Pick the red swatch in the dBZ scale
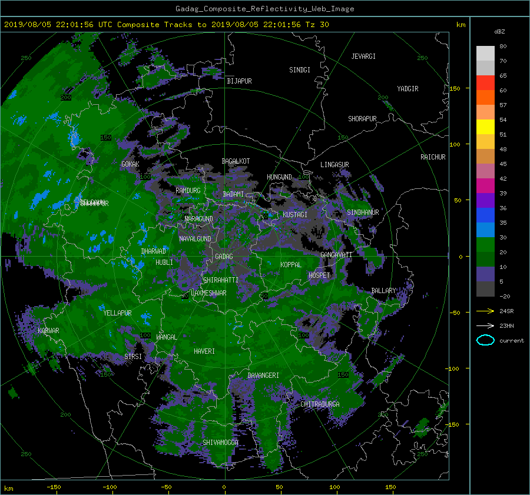 pos(485,82)
